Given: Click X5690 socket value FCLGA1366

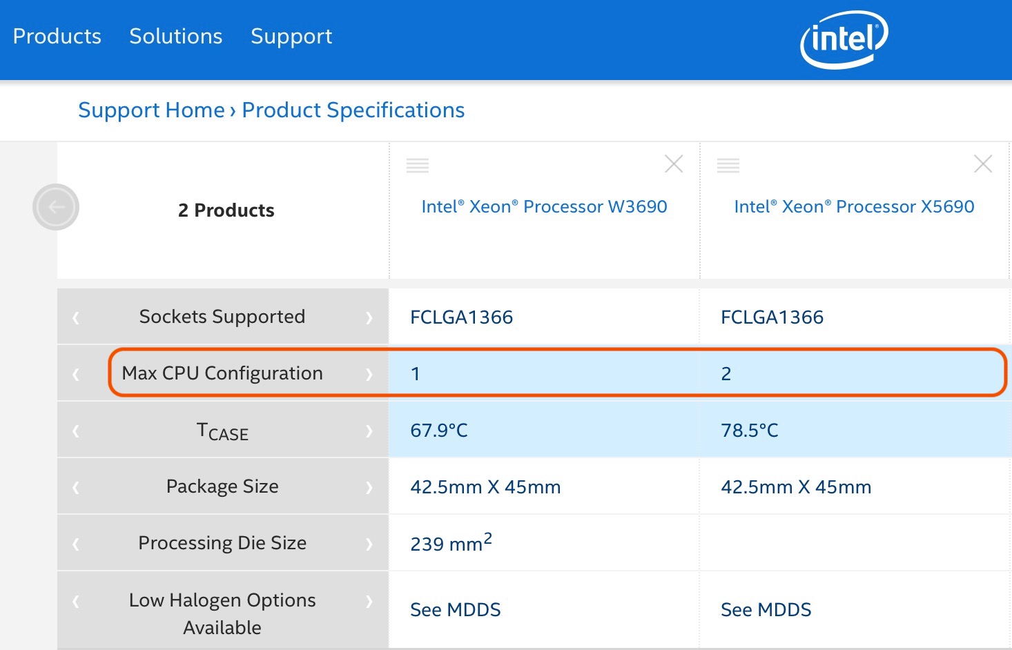Looking at the screenshot, I should click(772, 317).
